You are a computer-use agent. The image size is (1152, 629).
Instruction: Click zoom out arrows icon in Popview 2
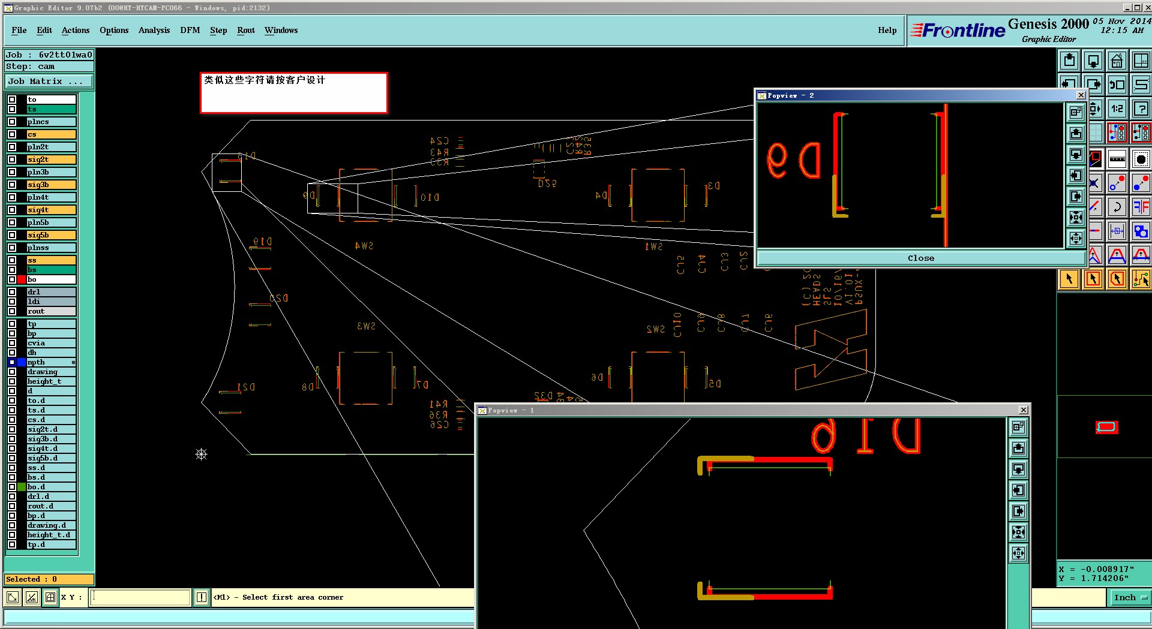coord(1076,238)
